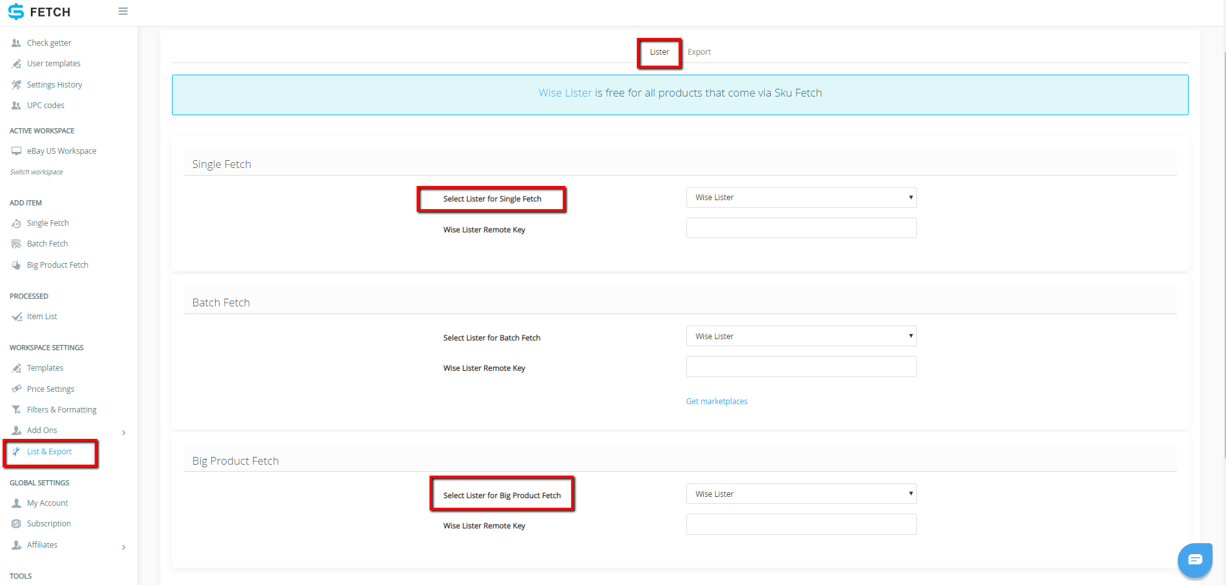The width and height of the screenshot is (1226, 585).
Task: Click the Item List icon
Action: pyautogui.click(x=16, y=317)
